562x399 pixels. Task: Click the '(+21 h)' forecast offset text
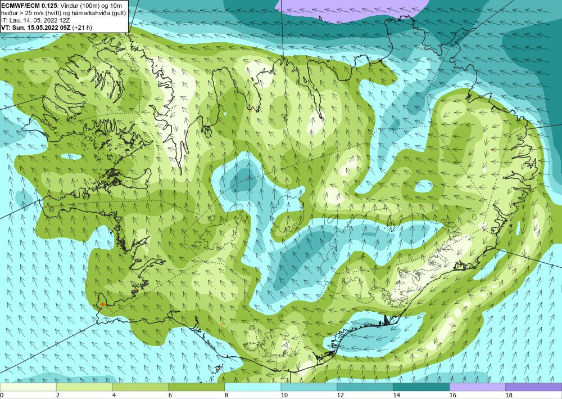pos(82,27)
